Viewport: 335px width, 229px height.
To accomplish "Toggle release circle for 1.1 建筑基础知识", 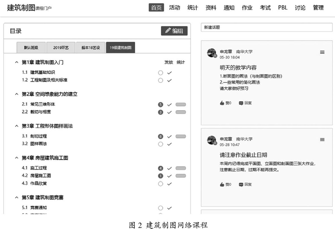I will (160, 73).
